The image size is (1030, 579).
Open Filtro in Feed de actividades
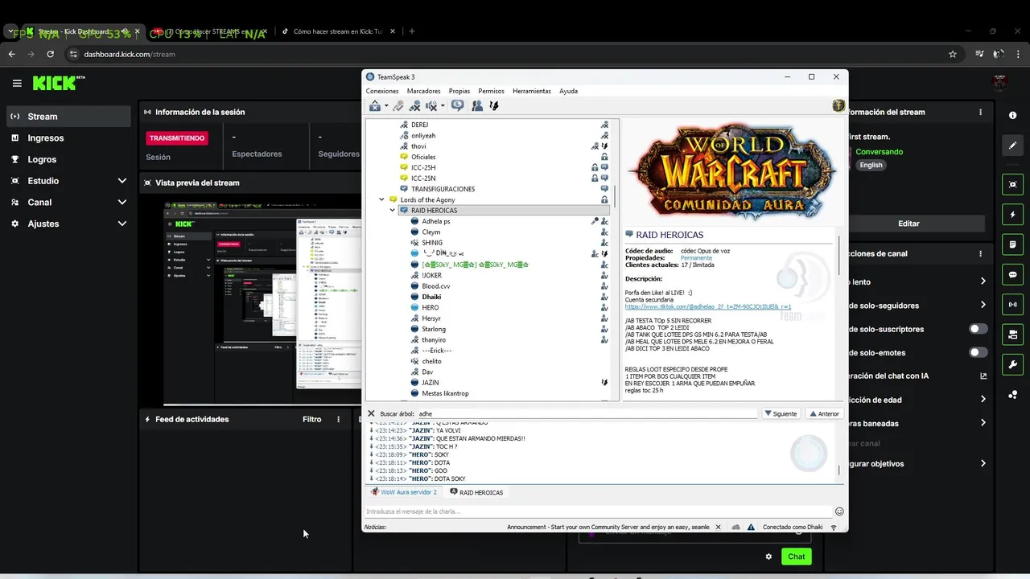pyautogui.click(x=311, y=419)
